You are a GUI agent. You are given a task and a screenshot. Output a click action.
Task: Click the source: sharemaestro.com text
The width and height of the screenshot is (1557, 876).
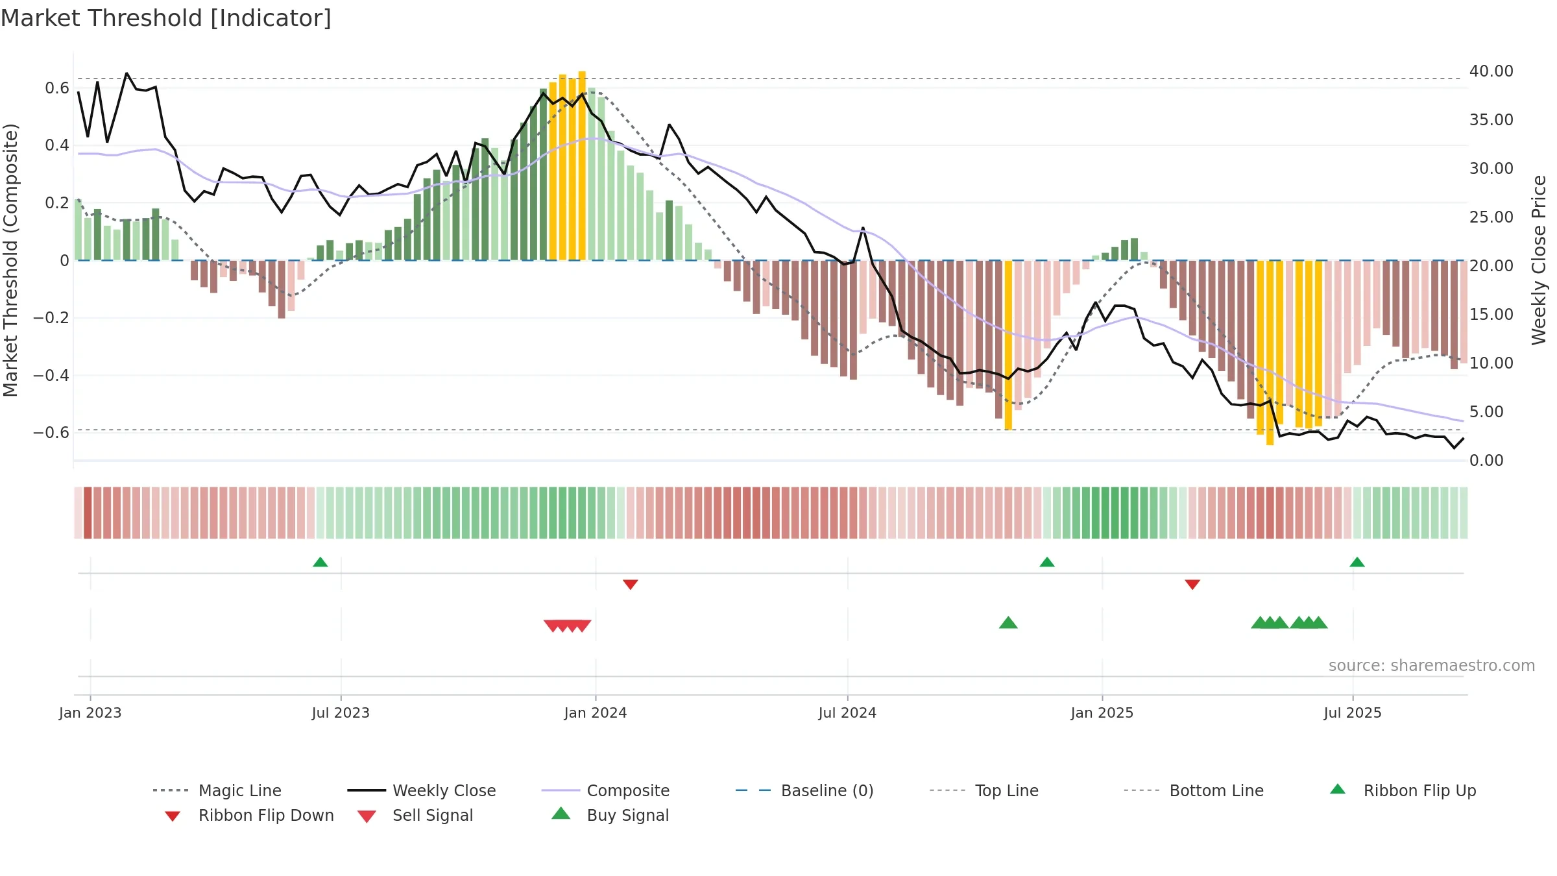pos(1432,666)
